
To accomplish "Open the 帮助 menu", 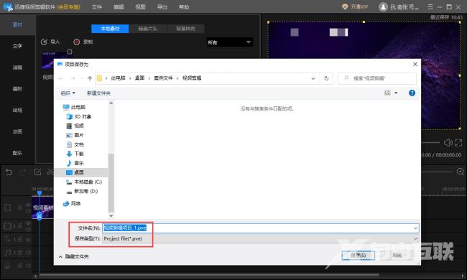I will pos(184,7).
